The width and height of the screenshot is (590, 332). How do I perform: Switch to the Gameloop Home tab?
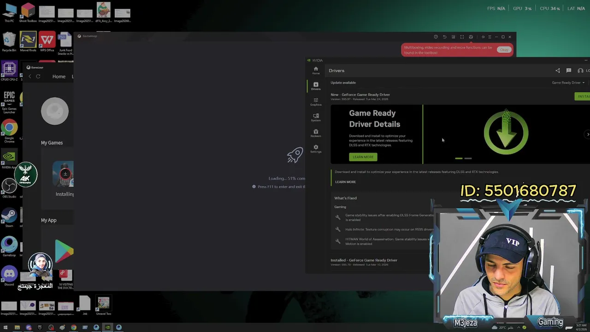[59, 77]
